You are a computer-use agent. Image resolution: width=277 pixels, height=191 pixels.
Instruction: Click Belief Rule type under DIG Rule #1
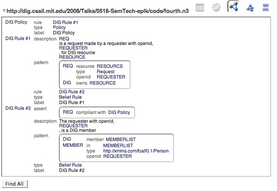pos(70,97)
